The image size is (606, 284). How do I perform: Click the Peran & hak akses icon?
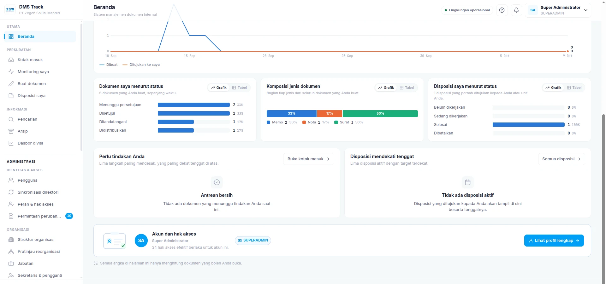(11, 204)
